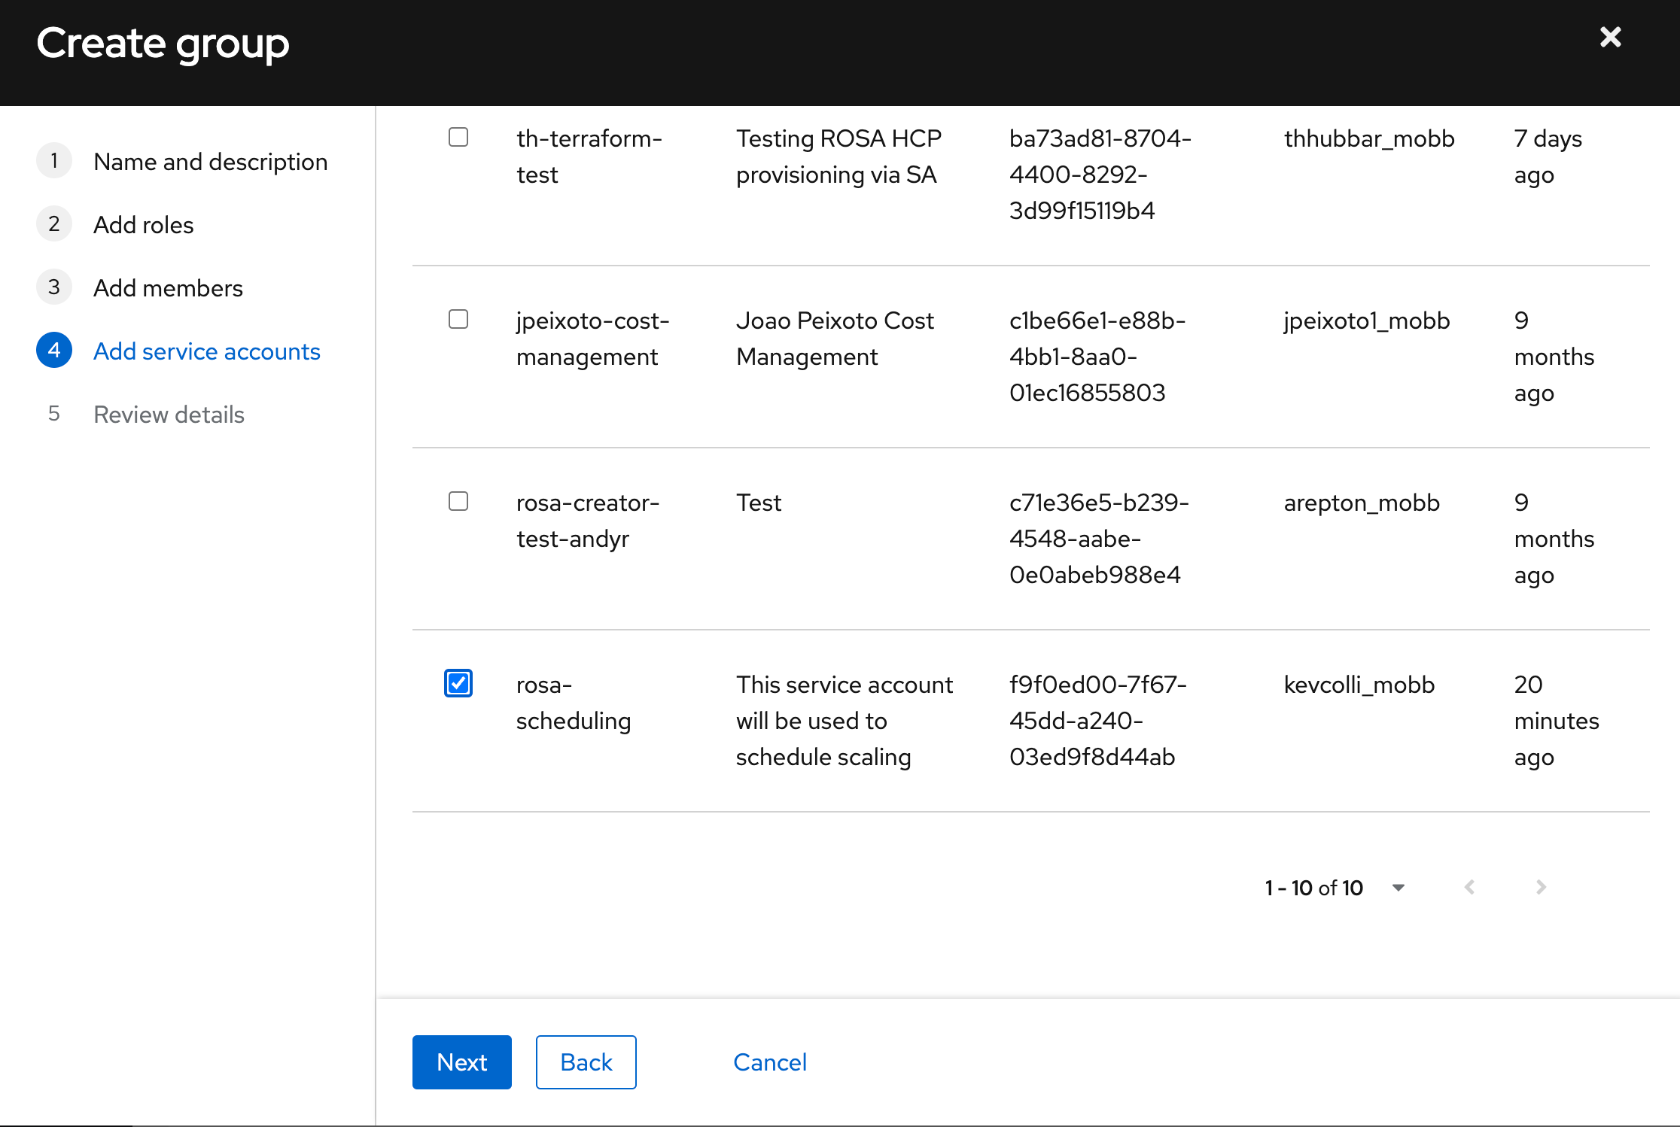The image size is (1680, 1127).
Task: Click the Add service accounts step icon
Action: coord(54,351)
